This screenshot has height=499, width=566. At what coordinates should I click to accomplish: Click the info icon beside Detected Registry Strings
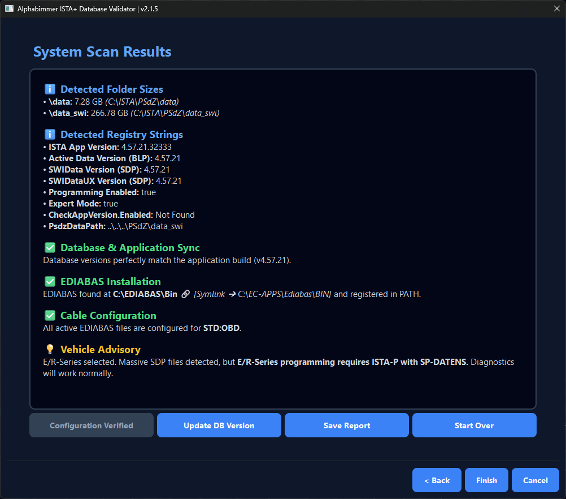[x=50, y=134]
